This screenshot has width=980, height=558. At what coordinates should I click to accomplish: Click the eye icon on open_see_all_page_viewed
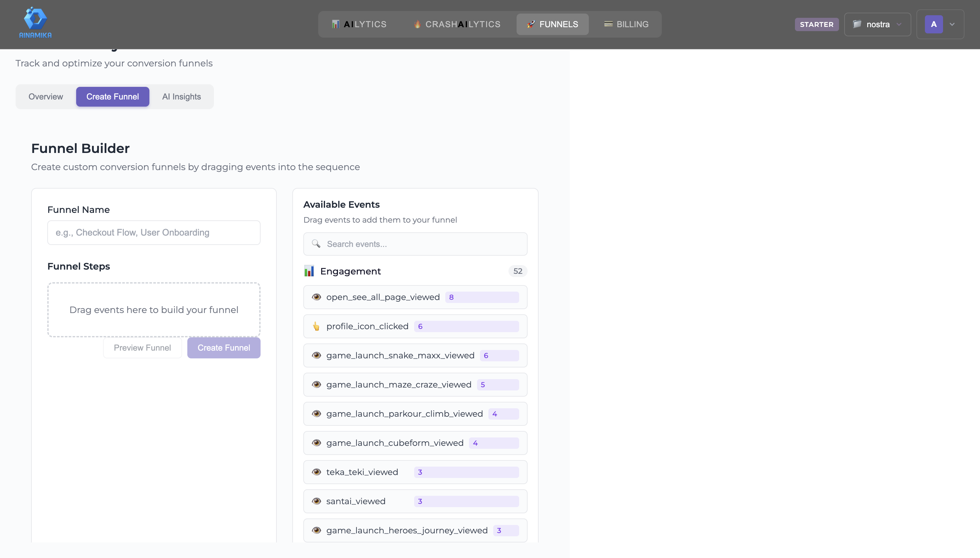(x=316, y=297)
